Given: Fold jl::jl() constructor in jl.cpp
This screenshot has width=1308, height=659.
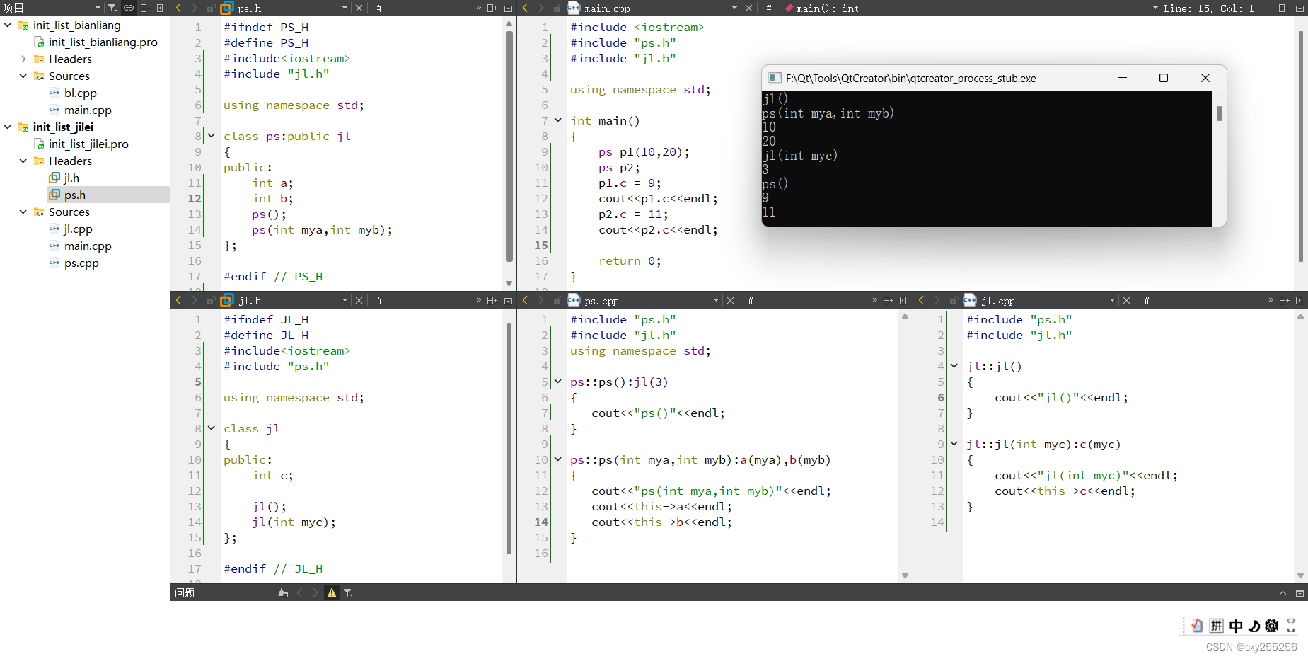Looking at the screenshot, I should 954,365.
